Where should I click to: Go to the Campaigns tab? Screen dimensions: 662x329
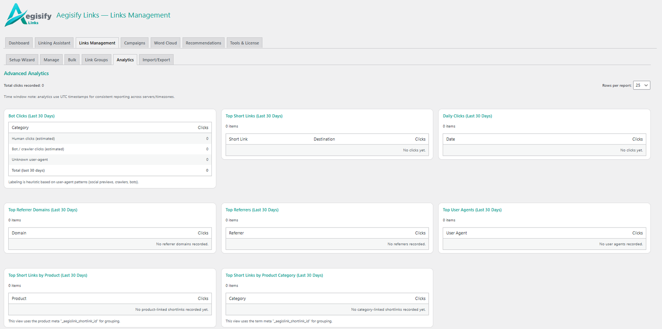tap(134, 43)
